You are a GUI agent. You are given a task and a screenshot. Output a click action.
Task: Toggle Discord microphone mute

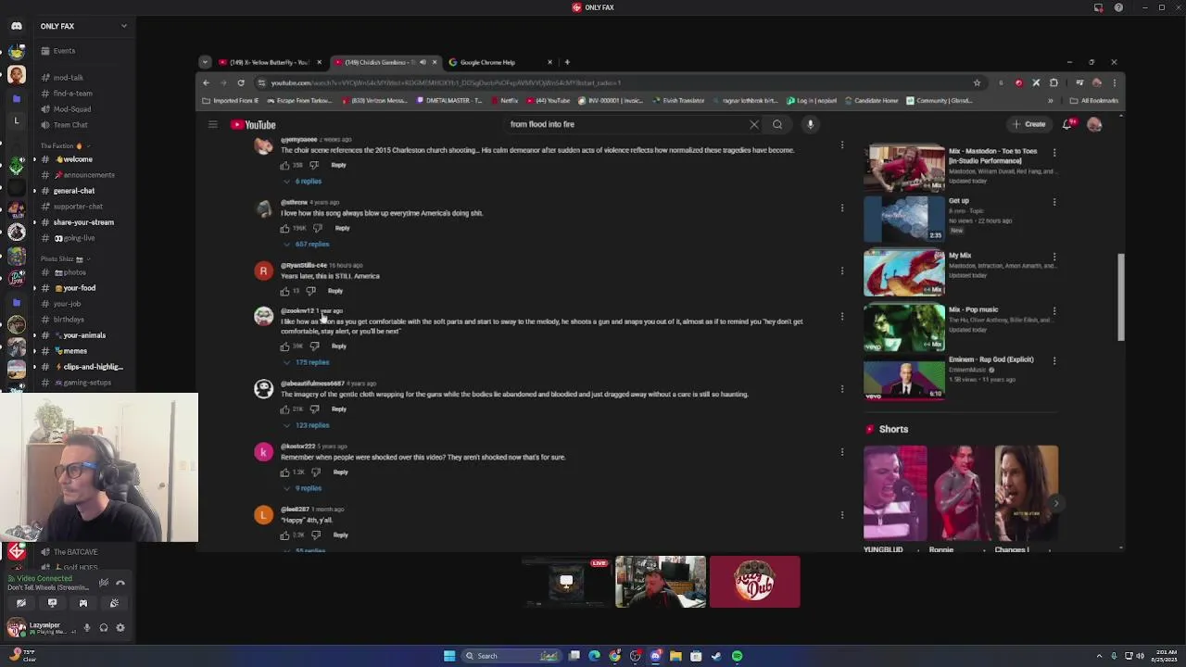click(x=87, y=628)
